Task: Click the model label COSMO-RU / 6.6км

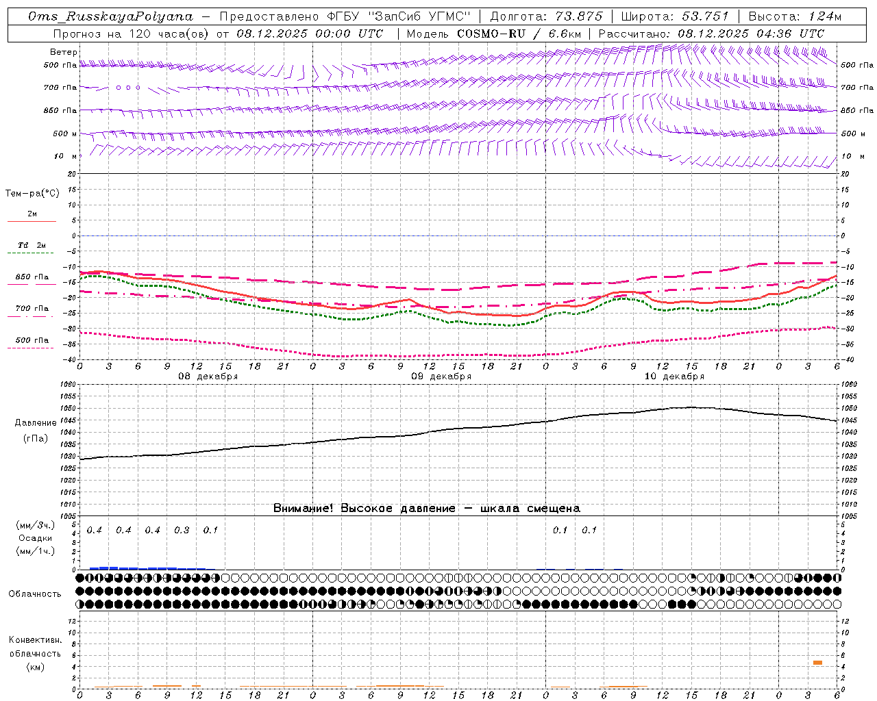Action: (x=519, y=34)
